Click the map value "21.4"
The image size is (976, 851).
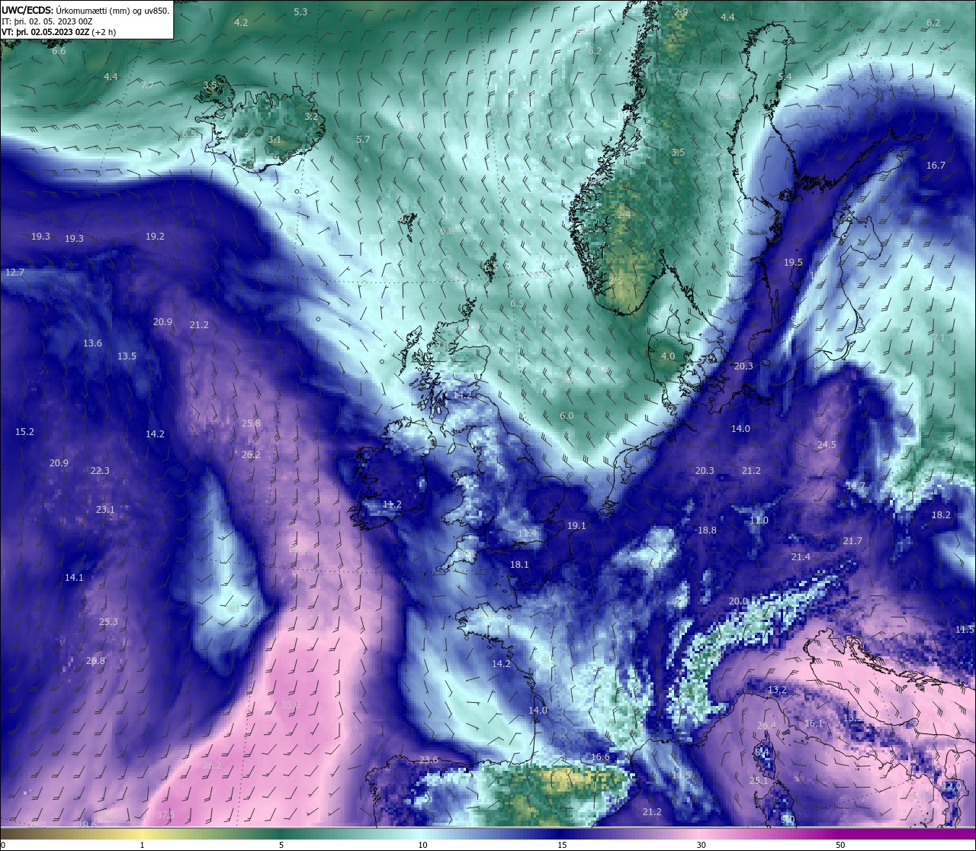pyautogui.click(x=801, y=557)
